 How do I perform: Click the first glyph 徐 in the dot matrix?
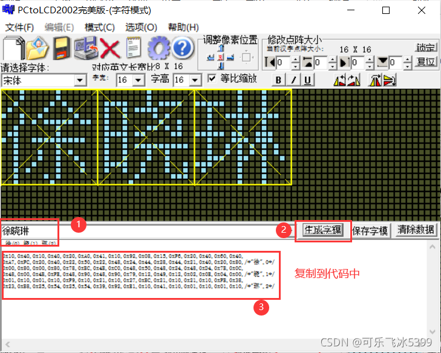click(x=49, y=137)
